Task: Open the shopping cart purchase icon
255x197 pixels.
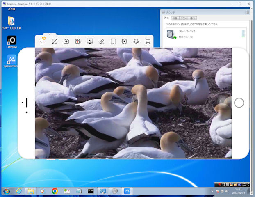Action: coord(148,41)
